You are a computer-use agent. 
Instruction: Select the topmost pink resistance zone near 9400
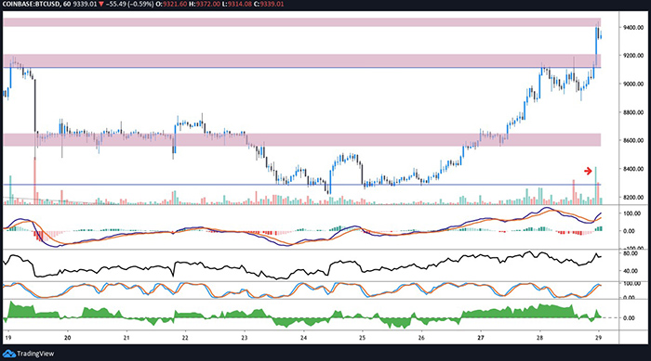[x=302, y=22]
